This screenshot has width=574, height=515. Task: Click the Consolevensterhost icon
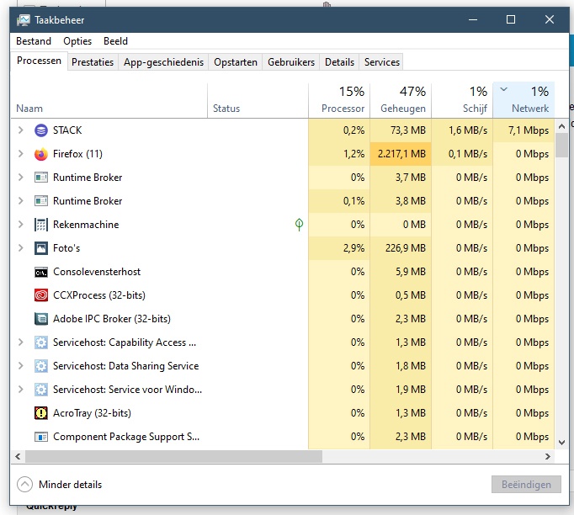41,272
